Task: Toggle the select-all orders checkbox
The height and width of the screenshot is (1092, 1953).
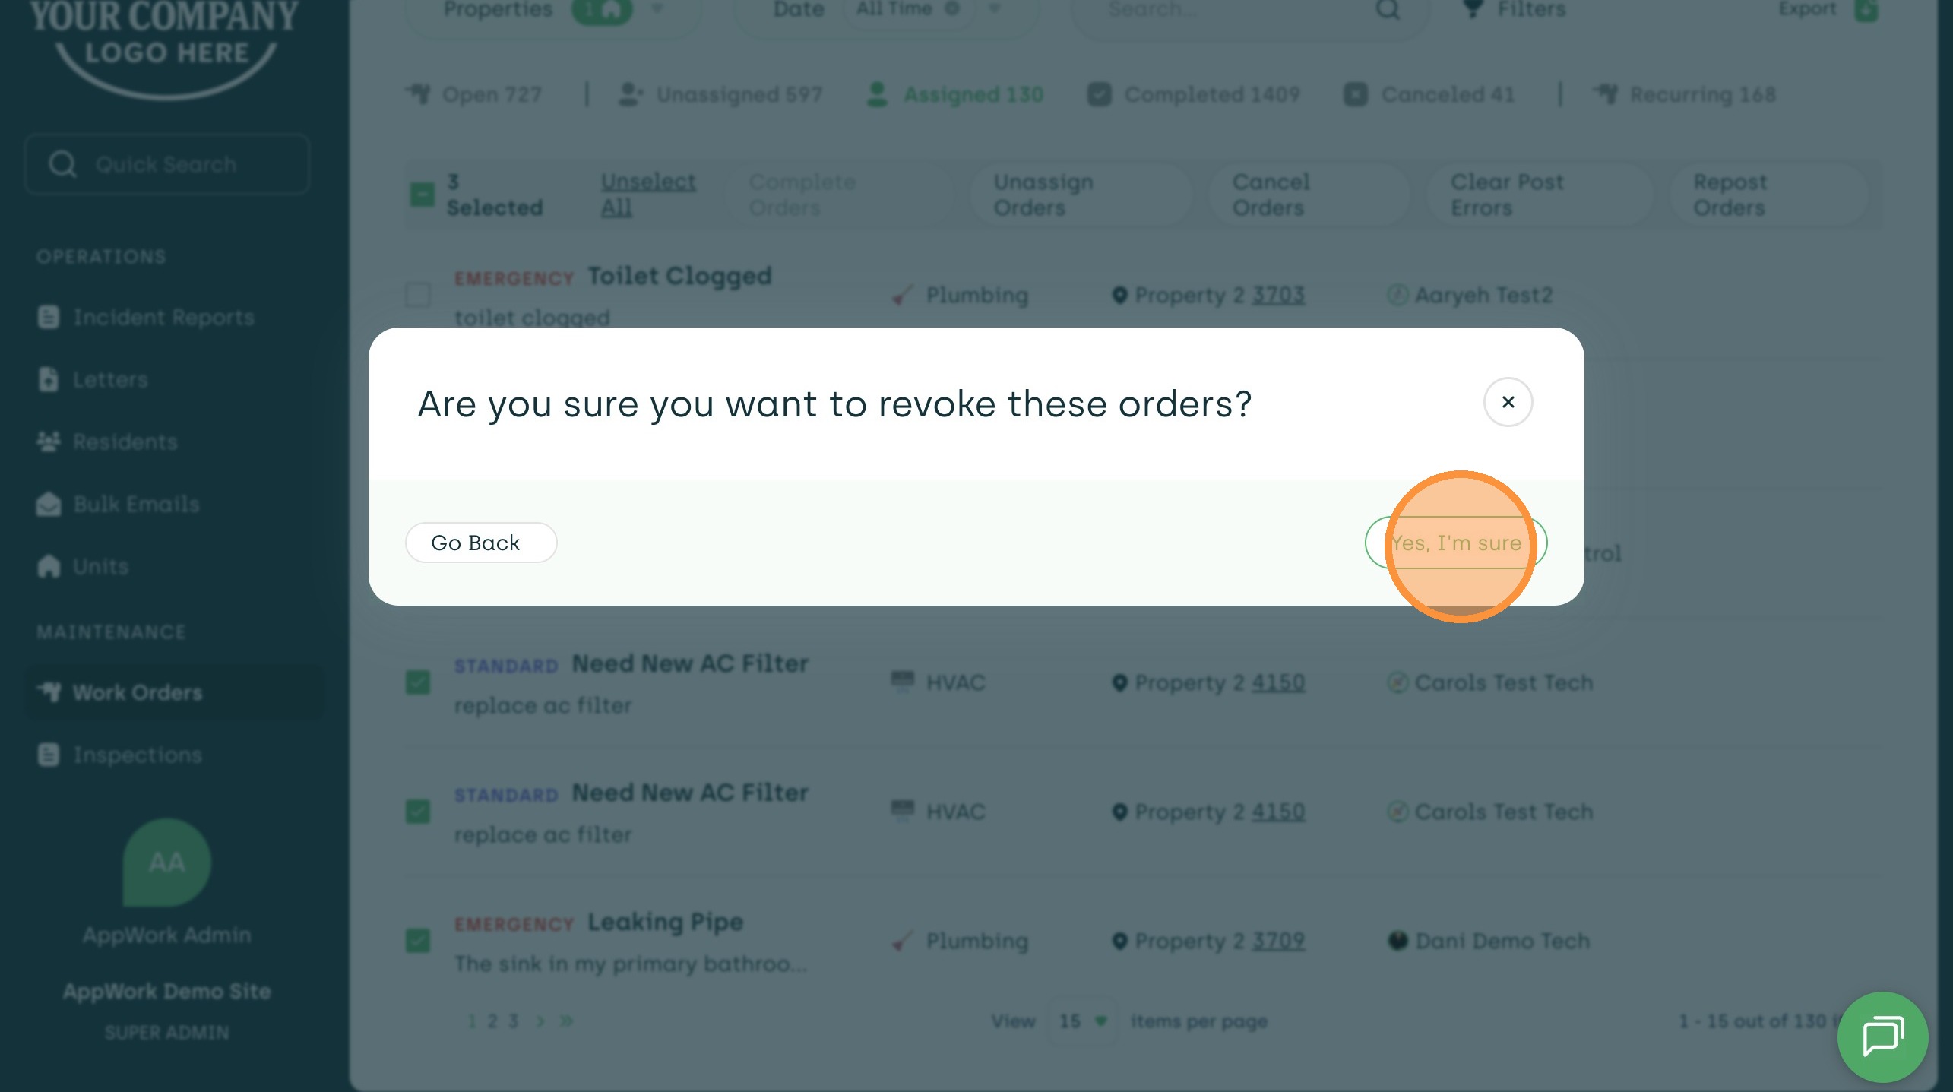Action: click(422, 195)
